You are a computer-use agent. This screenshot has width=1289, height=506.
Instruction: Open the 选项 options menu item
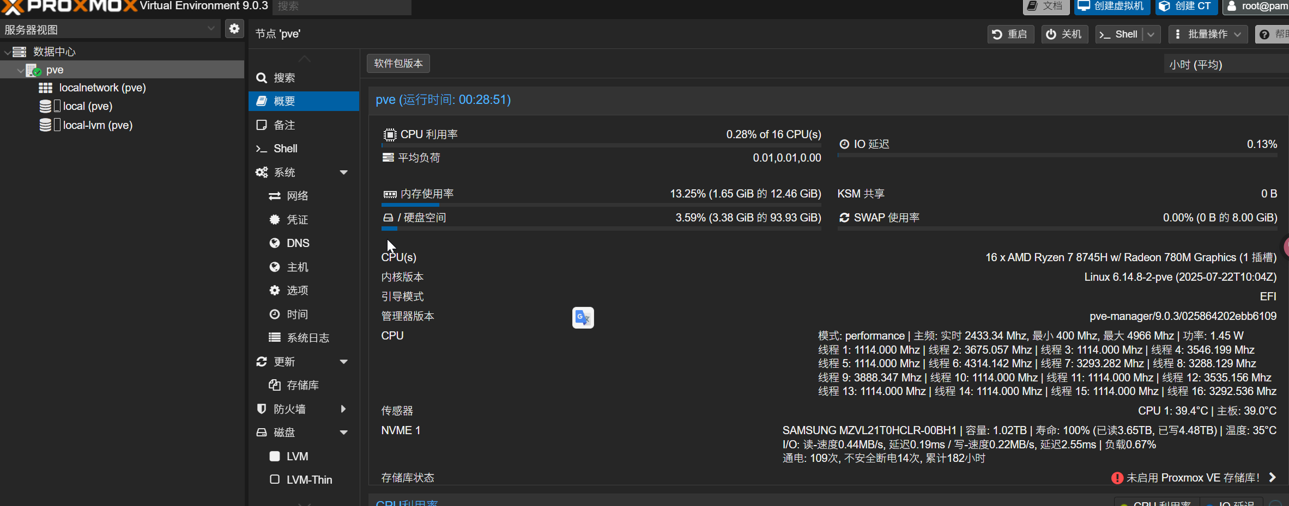point(304,291)
